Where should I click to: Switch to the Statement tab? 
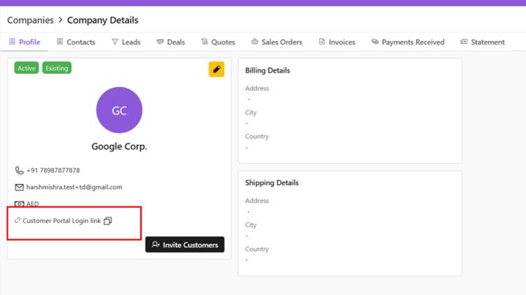pyautogui.click(x=482, y=42)
